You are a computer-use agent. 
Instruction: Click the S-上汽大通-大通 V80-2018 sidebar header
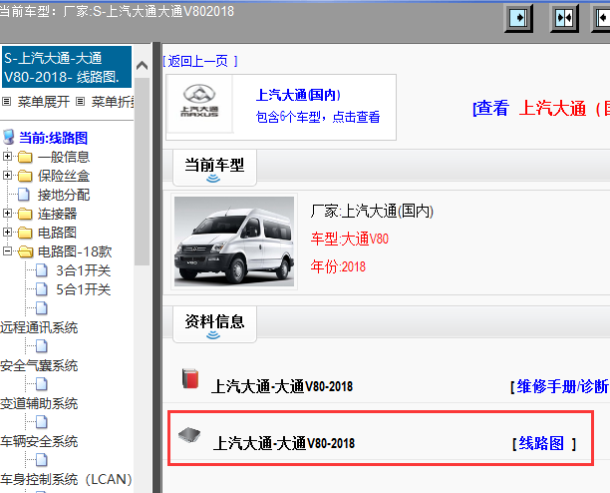click(67, 67)
